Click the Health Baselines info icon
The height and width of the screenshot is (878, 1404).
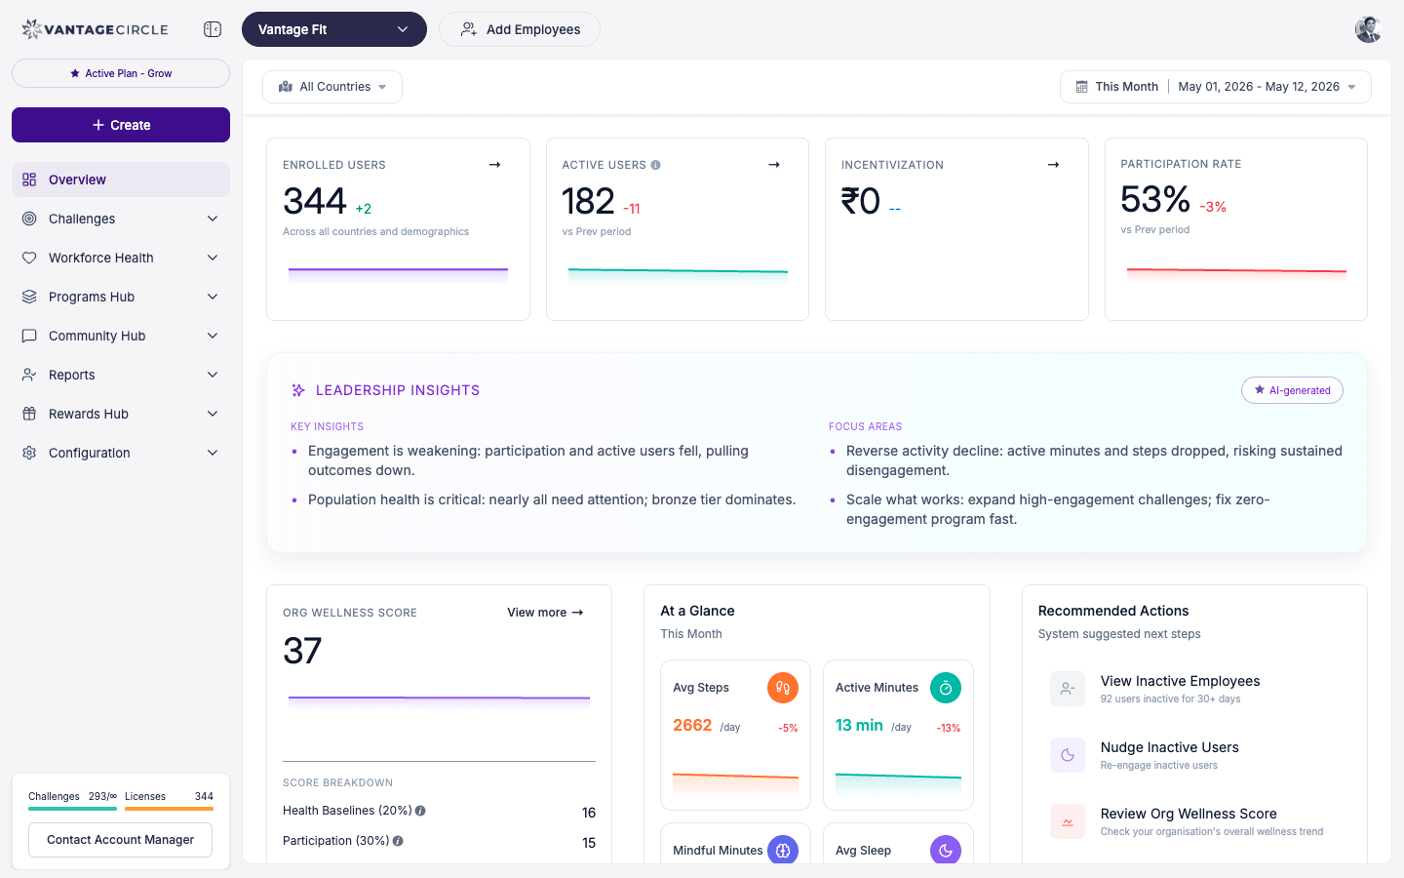[x=420, y=811]
